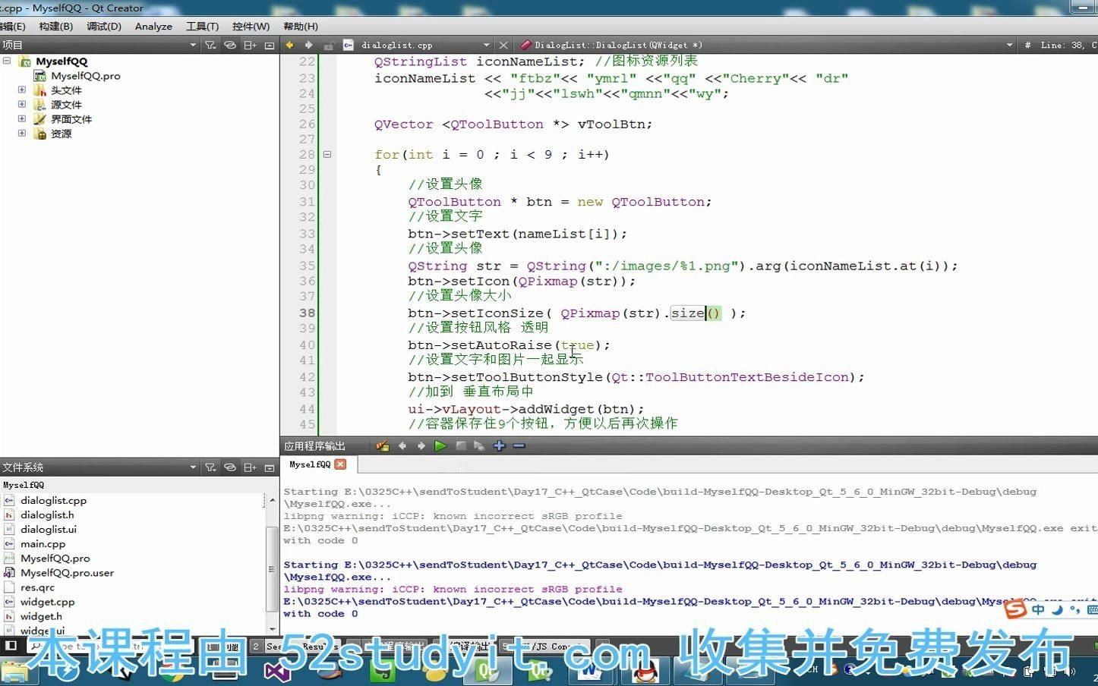
Task: Open the dialoglist.cpp document dropdown
Action: pos(487,46)
